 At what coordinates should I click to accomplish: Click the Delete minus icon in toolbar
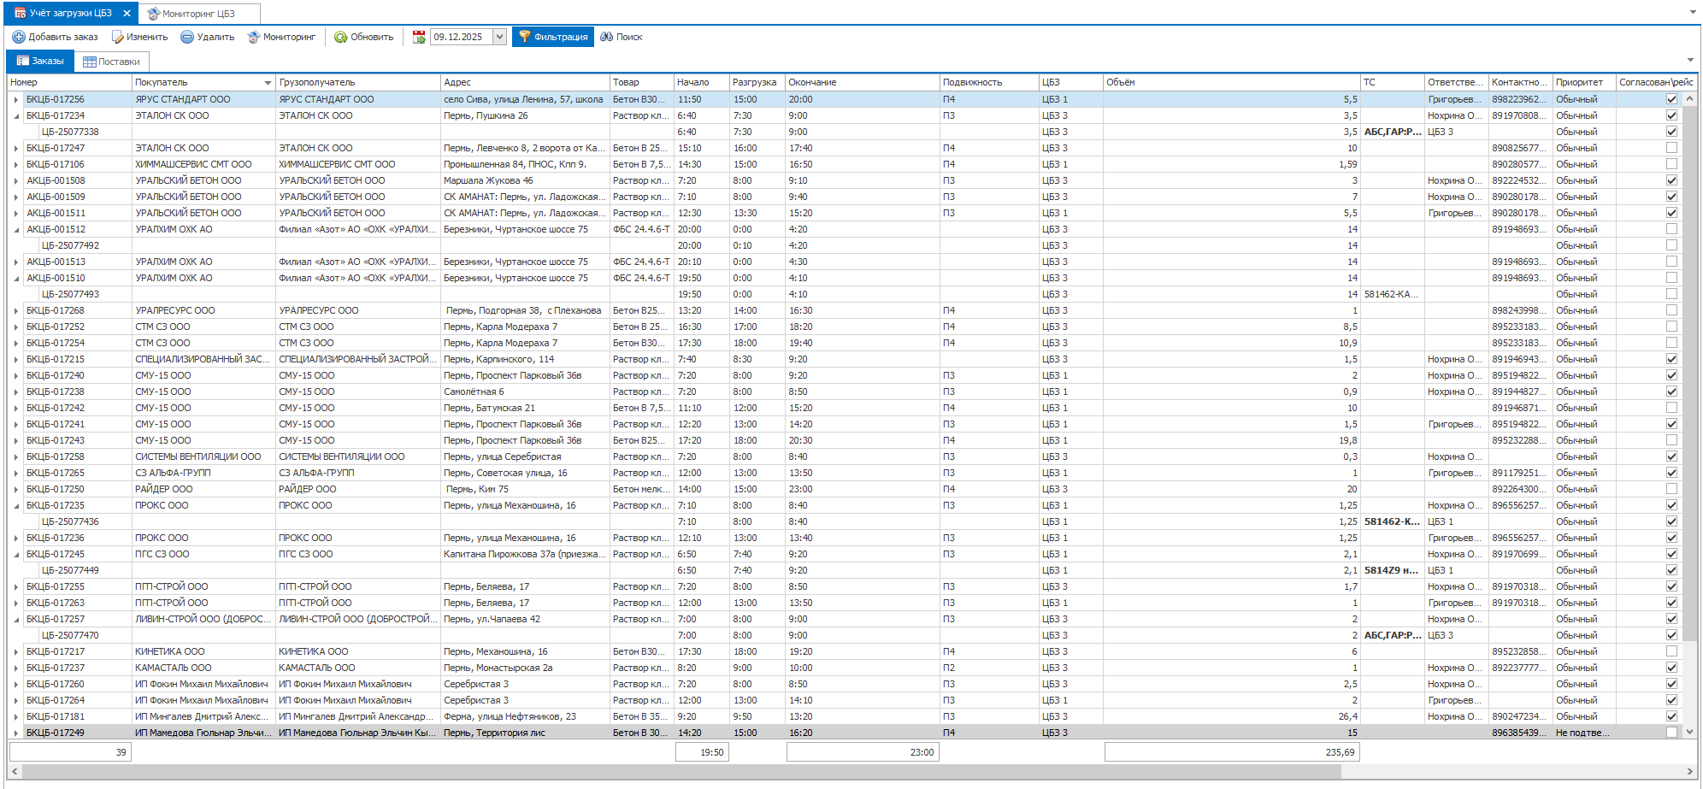tap(187, 37)
